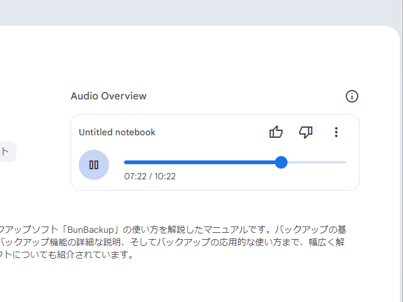The width and height of the screenshot is (403, 302).
Task: Click the 07:22 / 10:22 time readout
Action: (x=150, y=176)
